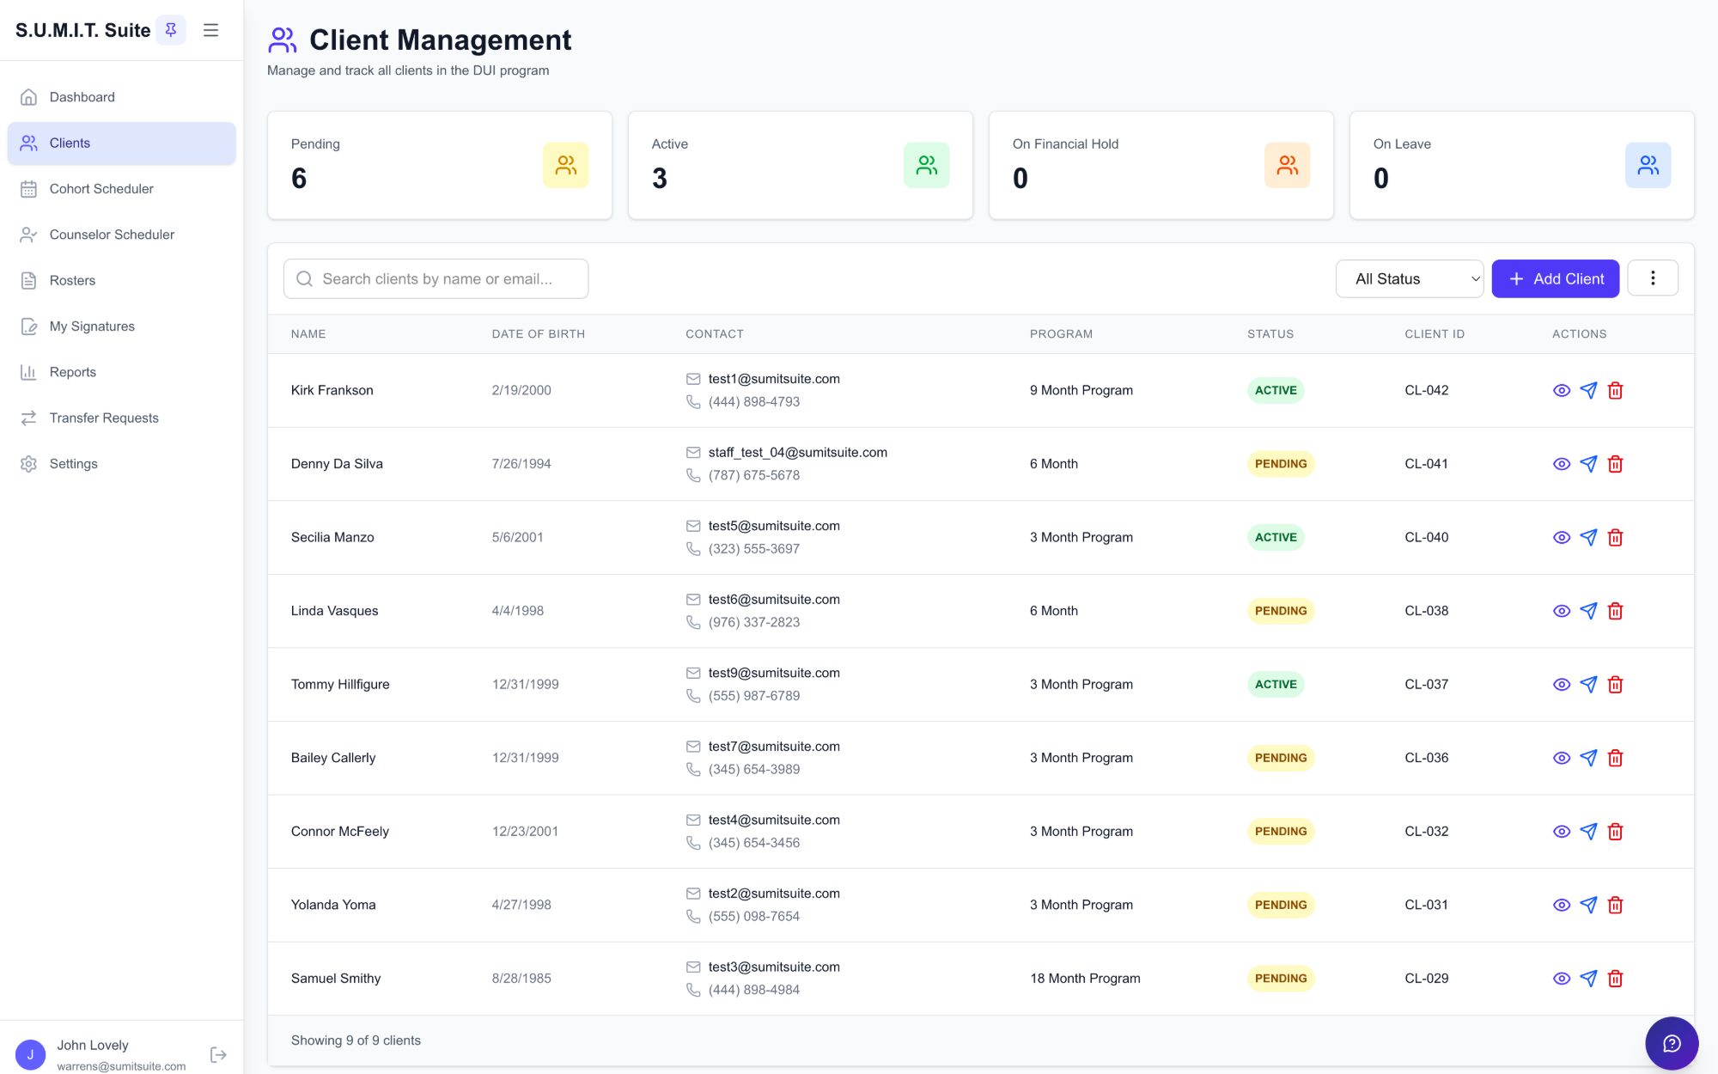
Task: Click email test1@sumitsuite.com
Action: [774, 379]
